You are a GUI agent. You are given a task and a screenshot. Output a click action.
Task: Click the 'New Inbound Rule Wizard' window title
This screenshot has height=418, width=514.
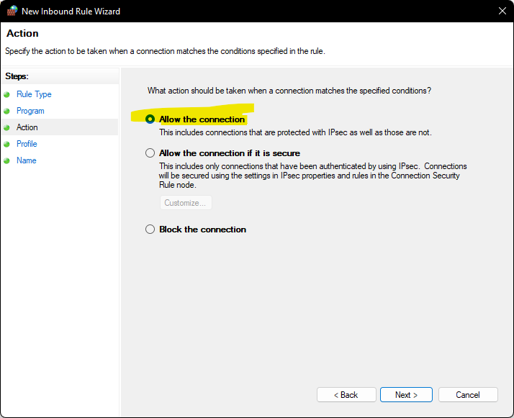pos(71,12)
